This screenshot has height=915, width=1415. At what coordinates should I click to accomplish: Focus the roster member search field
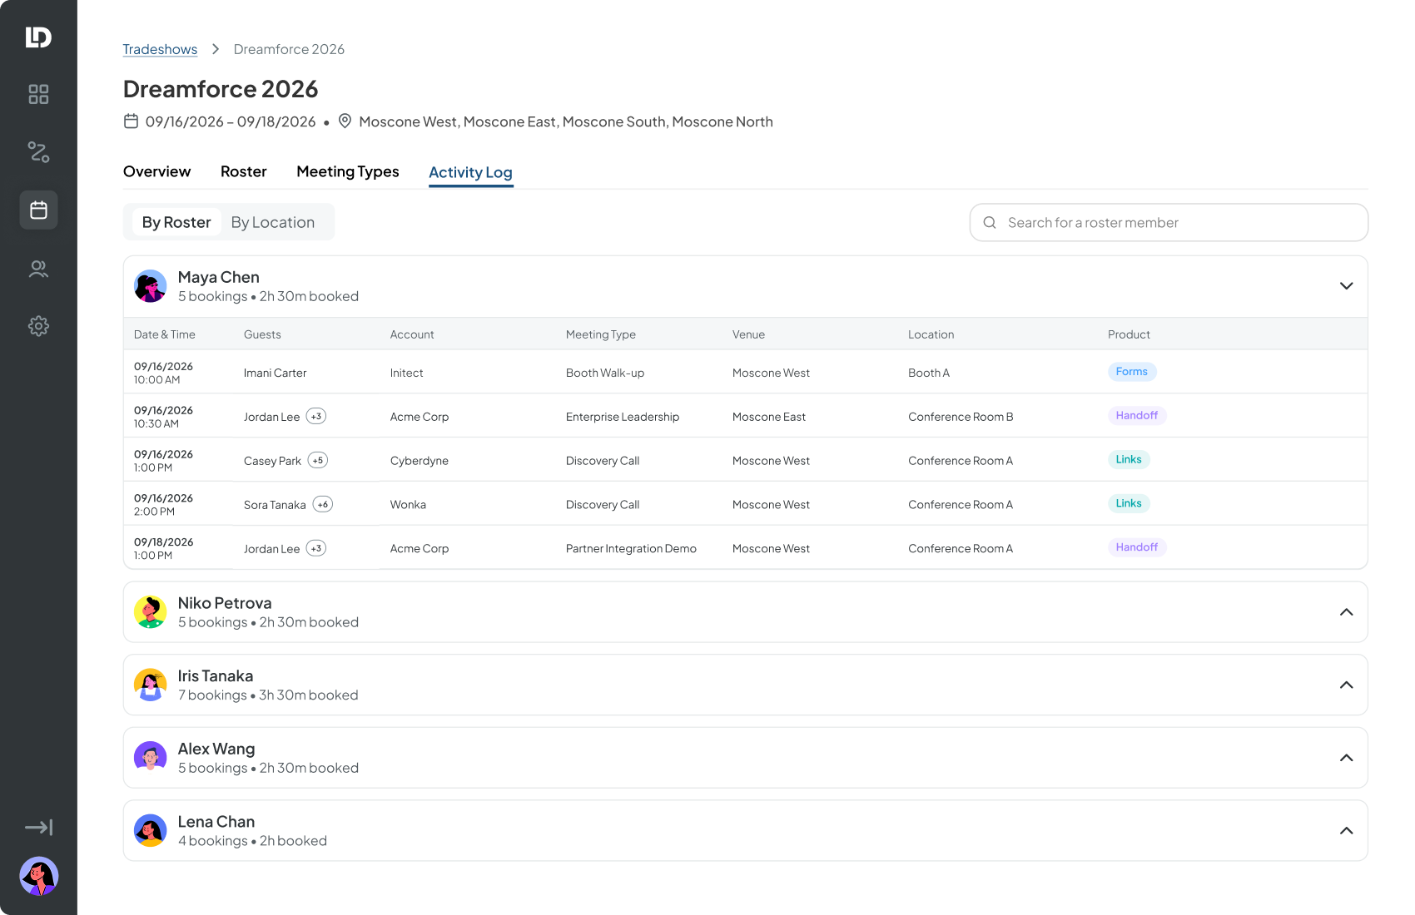[1169, 223]
